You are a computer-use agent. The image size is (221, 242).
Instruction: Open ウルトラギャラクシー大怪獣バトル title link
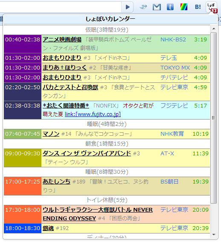(98, 214)
